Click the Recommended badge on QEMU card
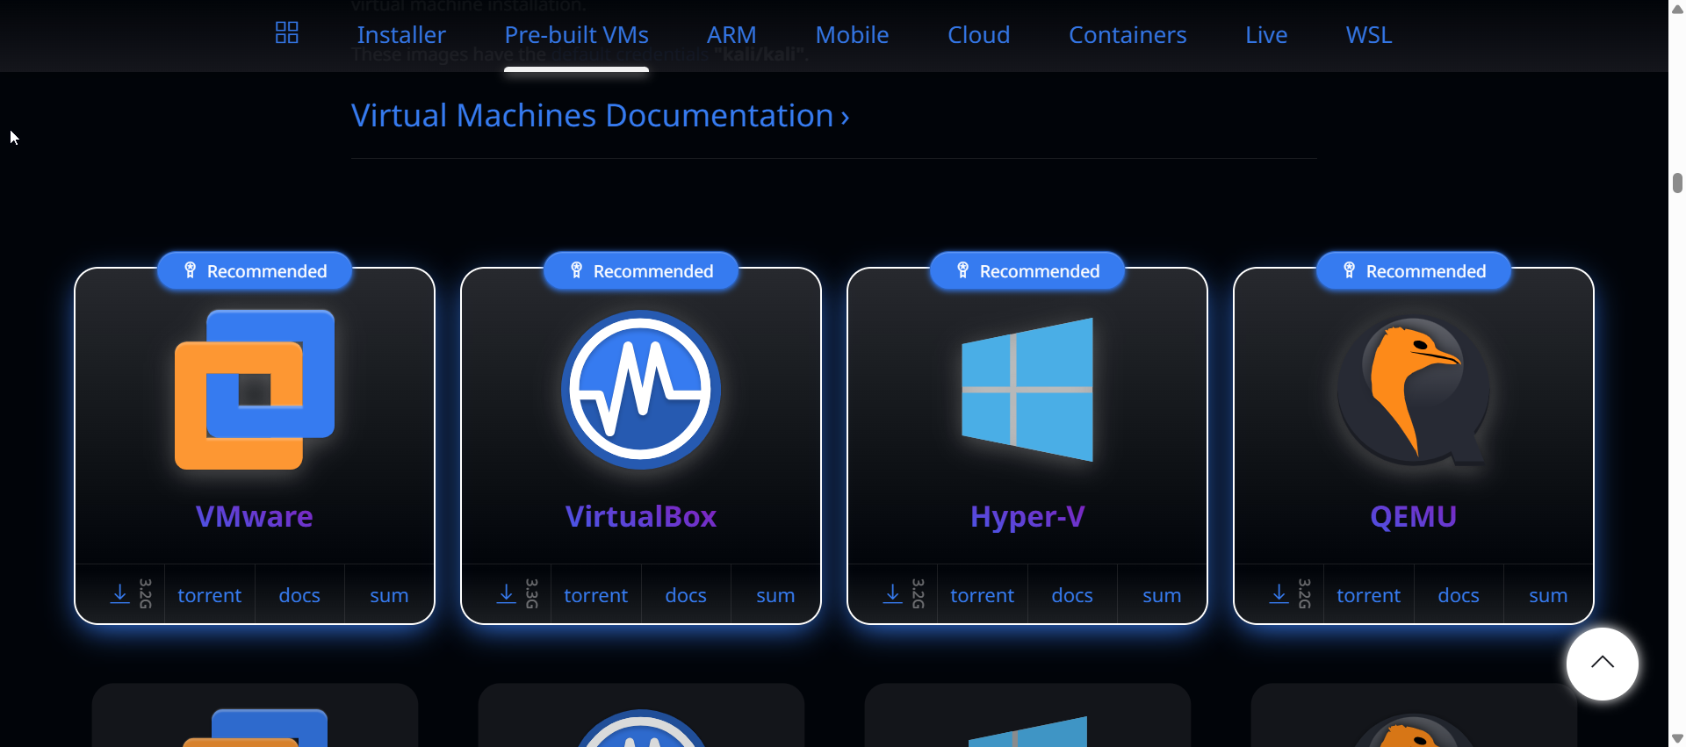The image size is (1686, 747). tap(1414, 271)
